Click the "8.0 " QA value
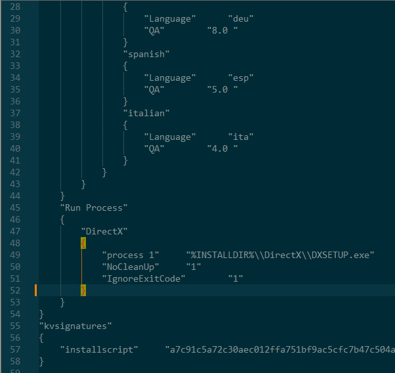The image size is (395, 373). (x=222, y=30)
